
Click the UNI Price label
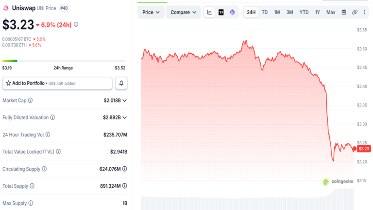click(x=47, y=8)
